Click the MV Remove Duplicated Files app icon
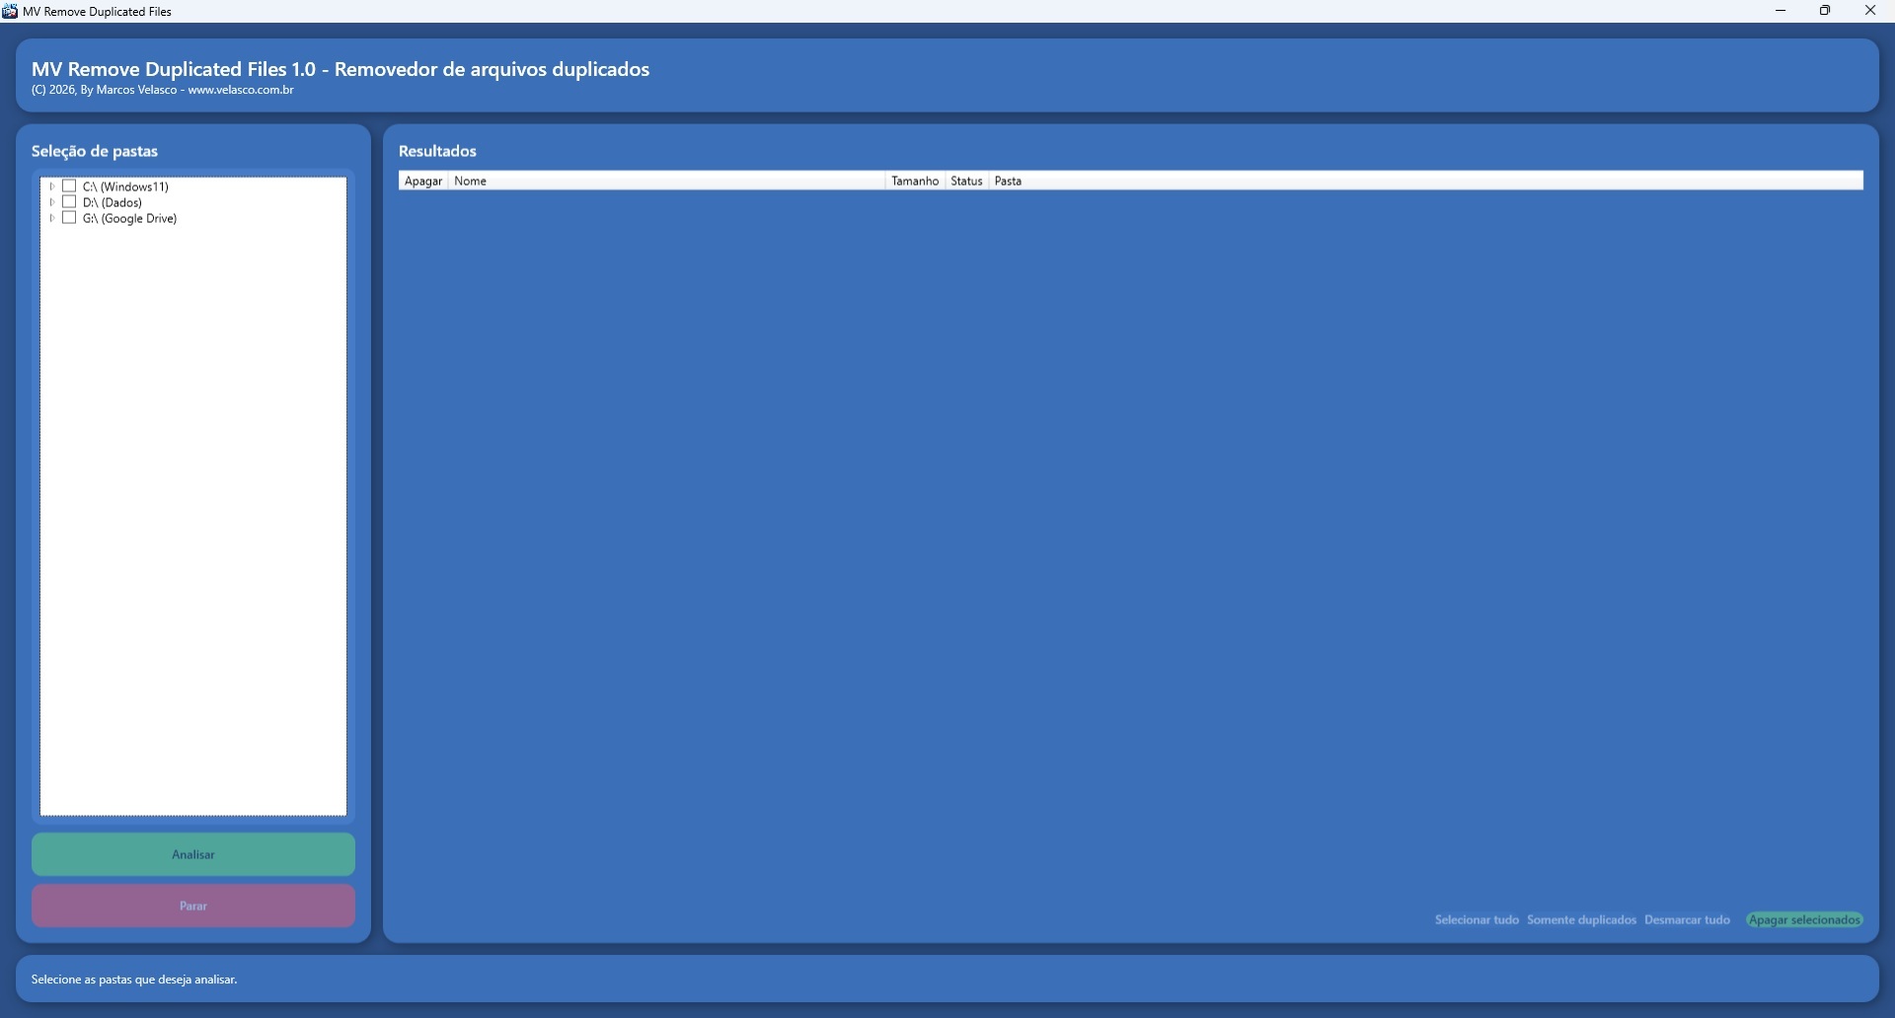The width and height of the screenshot is (1895, 1018). 10,11
